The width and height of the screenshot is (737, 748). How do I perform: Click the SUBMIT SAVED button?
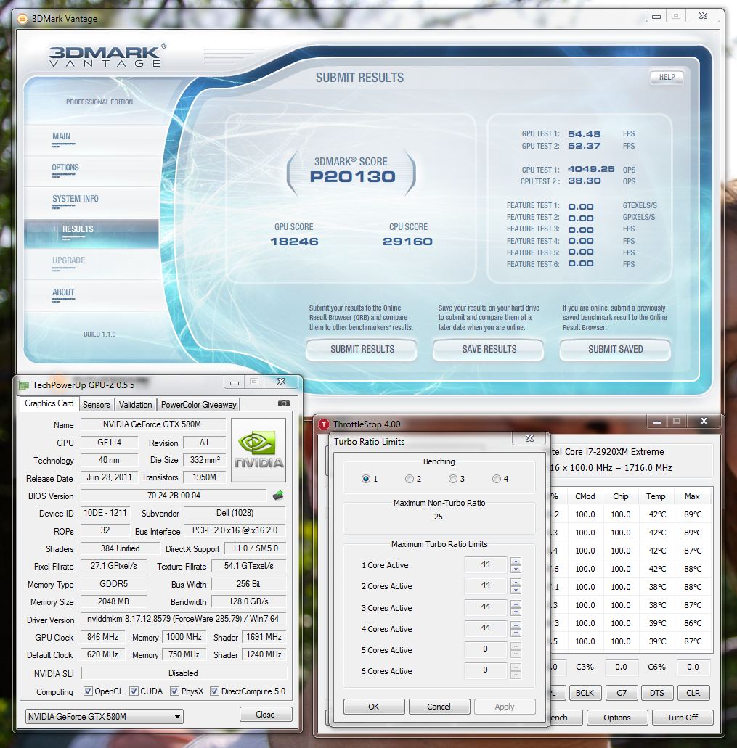[615, 349]
